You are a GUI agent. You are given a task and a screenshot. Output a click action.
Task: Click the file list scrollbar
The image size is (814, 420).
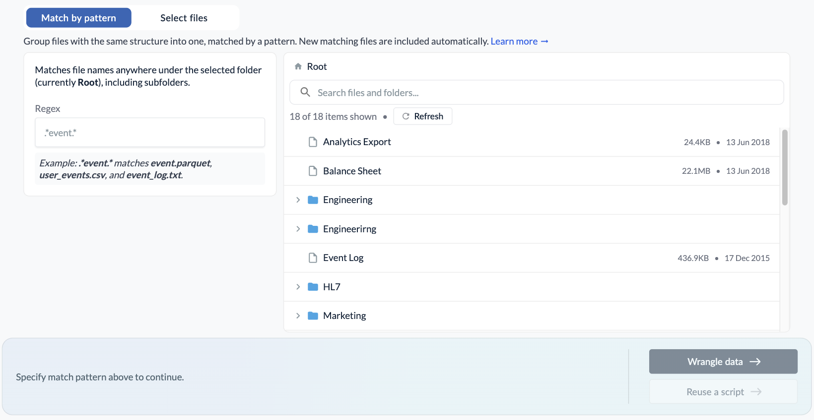785,167
